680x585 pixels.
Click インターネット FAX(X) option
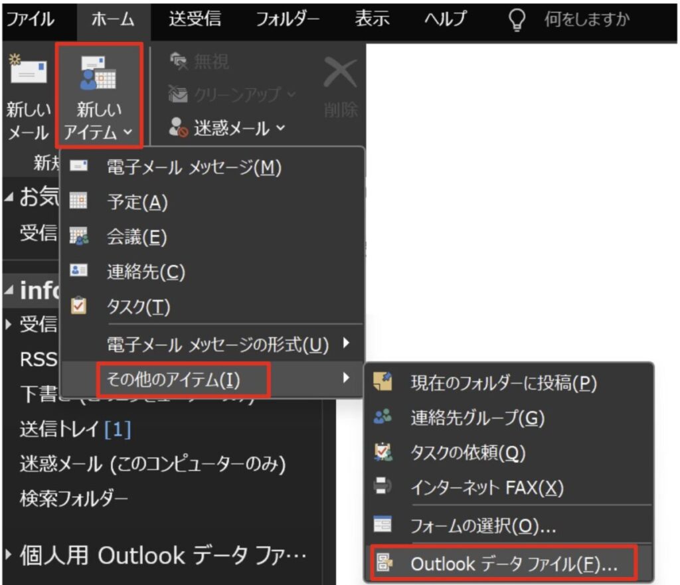tap(487, 488)
